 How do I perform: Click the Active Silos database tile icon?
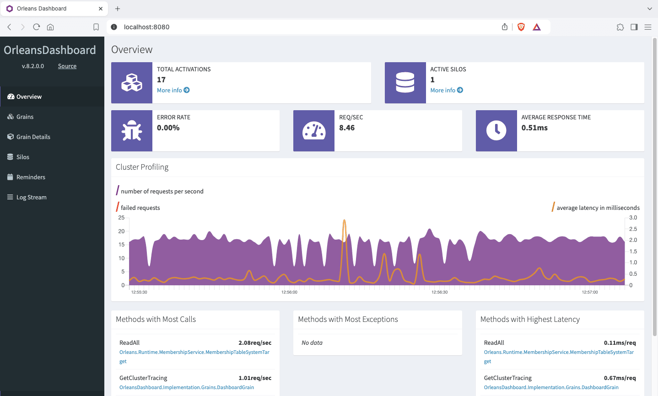pos(405,83)
